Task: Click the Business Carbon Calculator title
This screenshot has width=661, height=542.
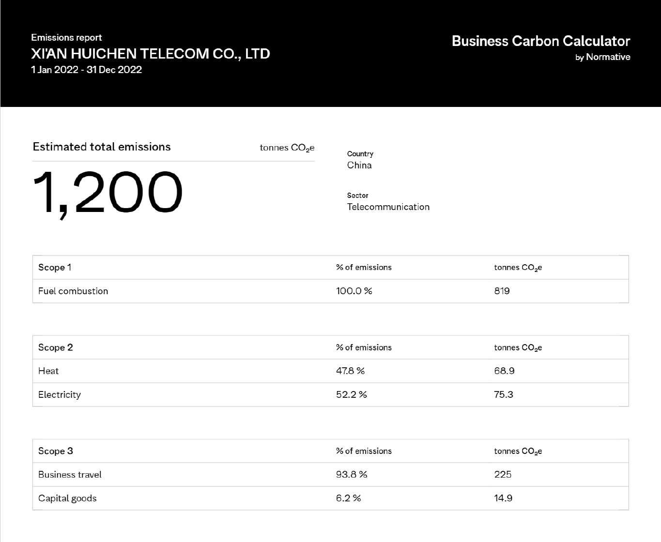Action: [541, 41]
